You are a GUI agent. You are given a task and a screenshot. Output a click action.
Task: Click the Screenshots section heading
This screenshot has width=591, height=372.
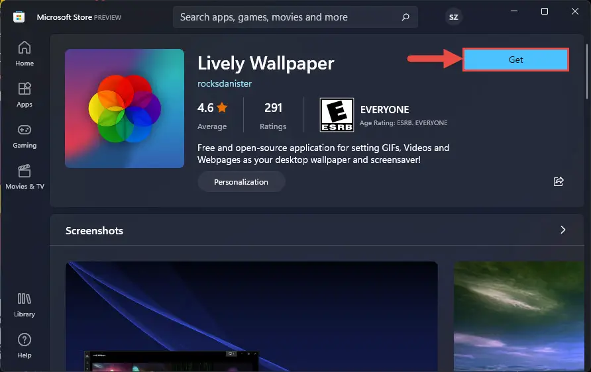point(94,230)
